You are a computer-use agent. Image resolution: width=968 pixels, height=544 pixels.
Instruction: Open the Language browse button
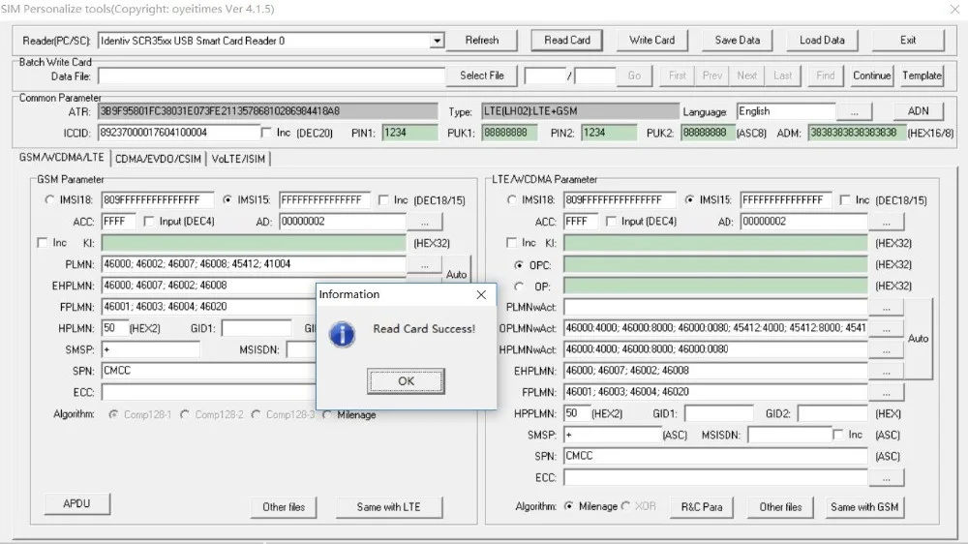[855, 111]
